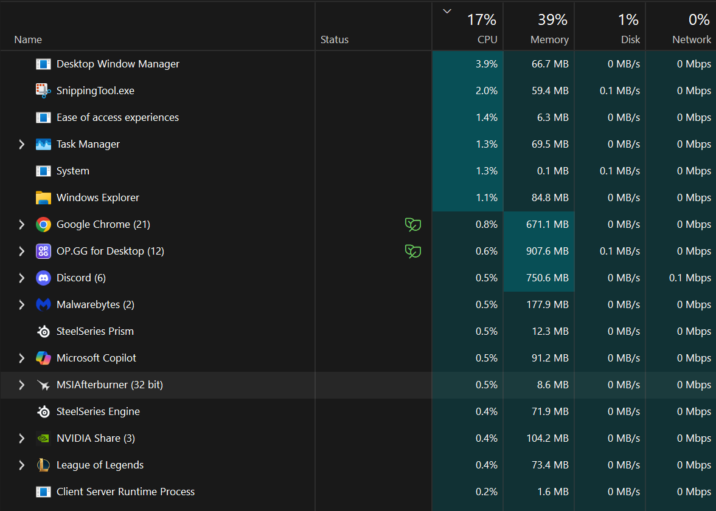Click the Client Server Runtime Process icon
716x511 pixels.
click(43, 492)
